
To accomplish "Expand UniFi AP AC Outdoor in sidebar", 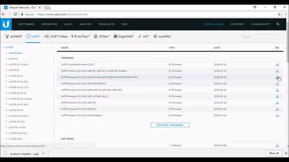I will click(x=6, y=99).
